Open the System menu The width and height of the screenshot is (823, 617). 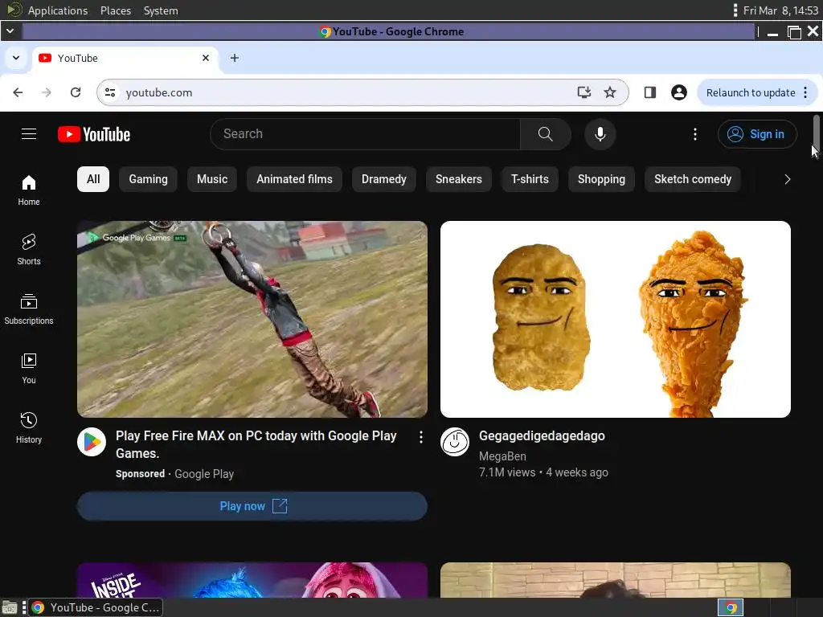161,10
